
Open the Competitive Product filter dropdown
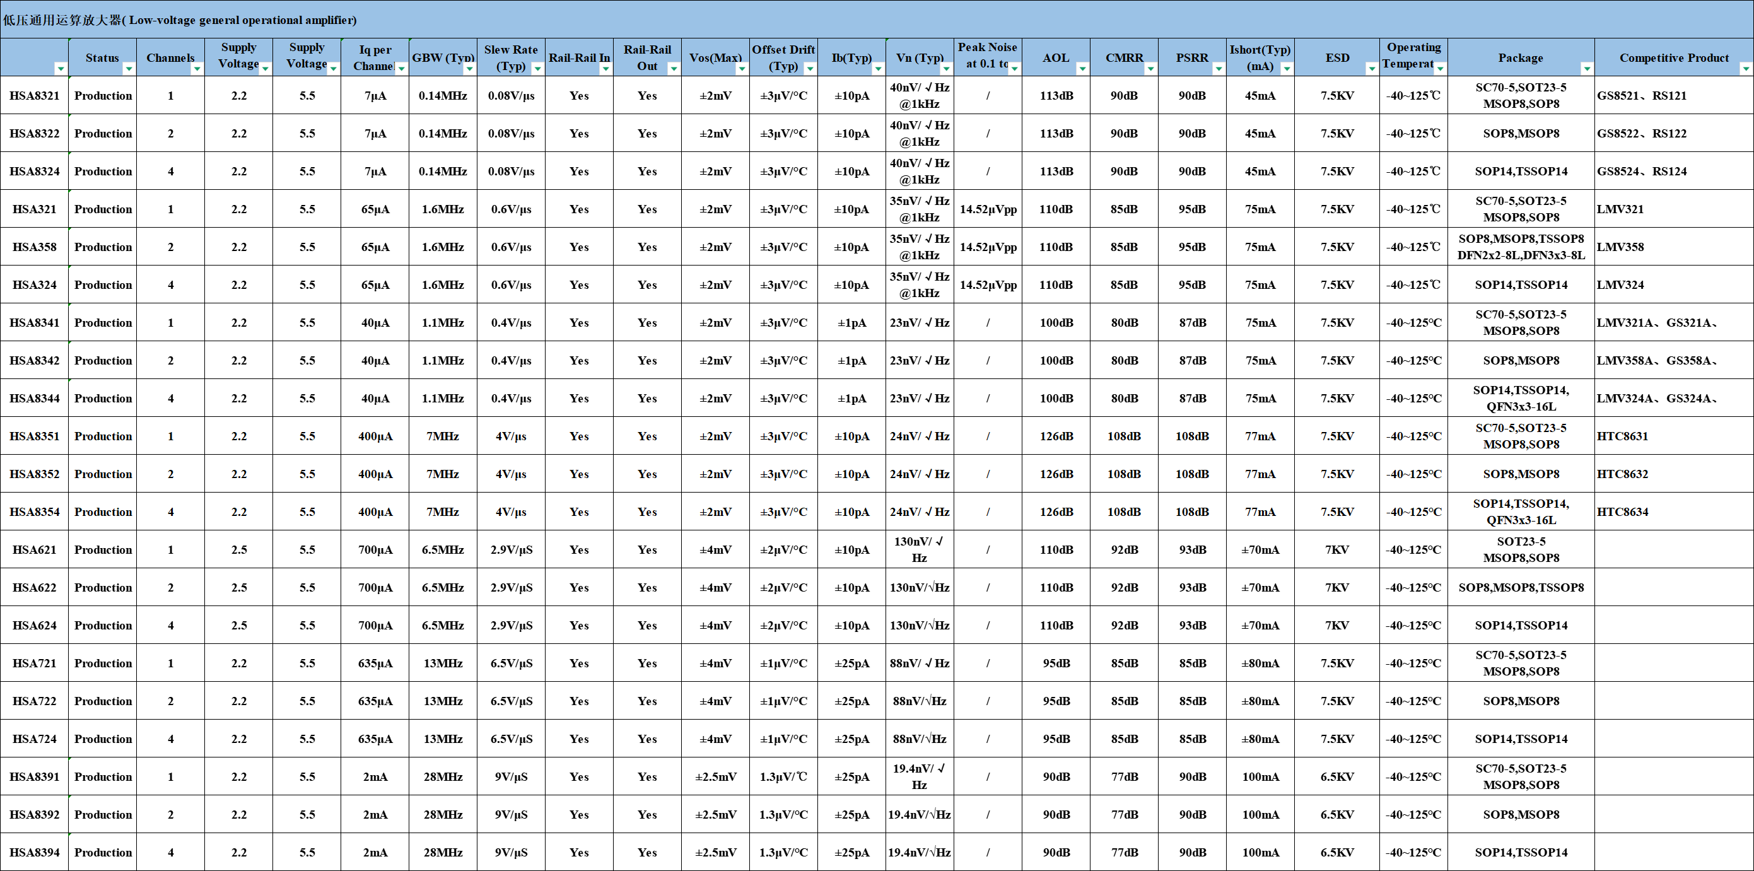pos(1746,69)
